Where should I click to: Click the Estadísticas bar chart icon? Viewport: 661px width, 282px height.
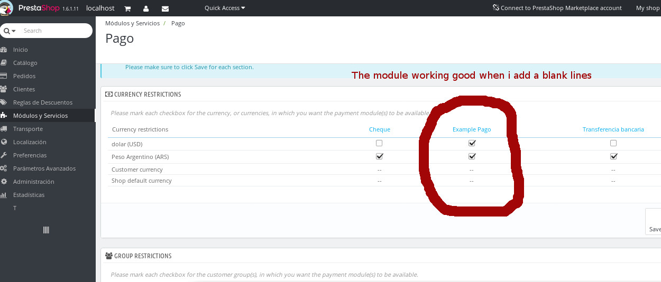point(3,195)
